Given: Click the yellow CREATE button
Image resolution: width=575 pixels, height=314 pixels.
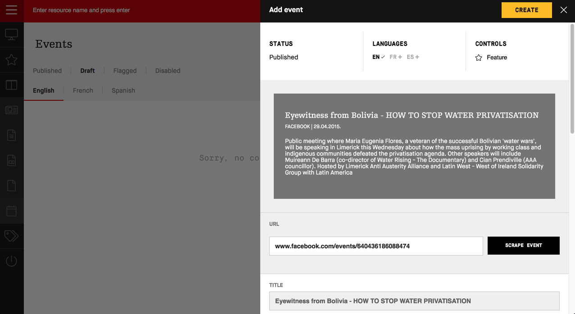Looking at the screenshot, I should [527, 10].
